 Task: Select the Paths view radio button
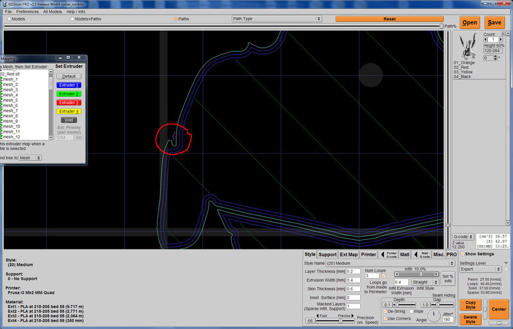[176, 19]
